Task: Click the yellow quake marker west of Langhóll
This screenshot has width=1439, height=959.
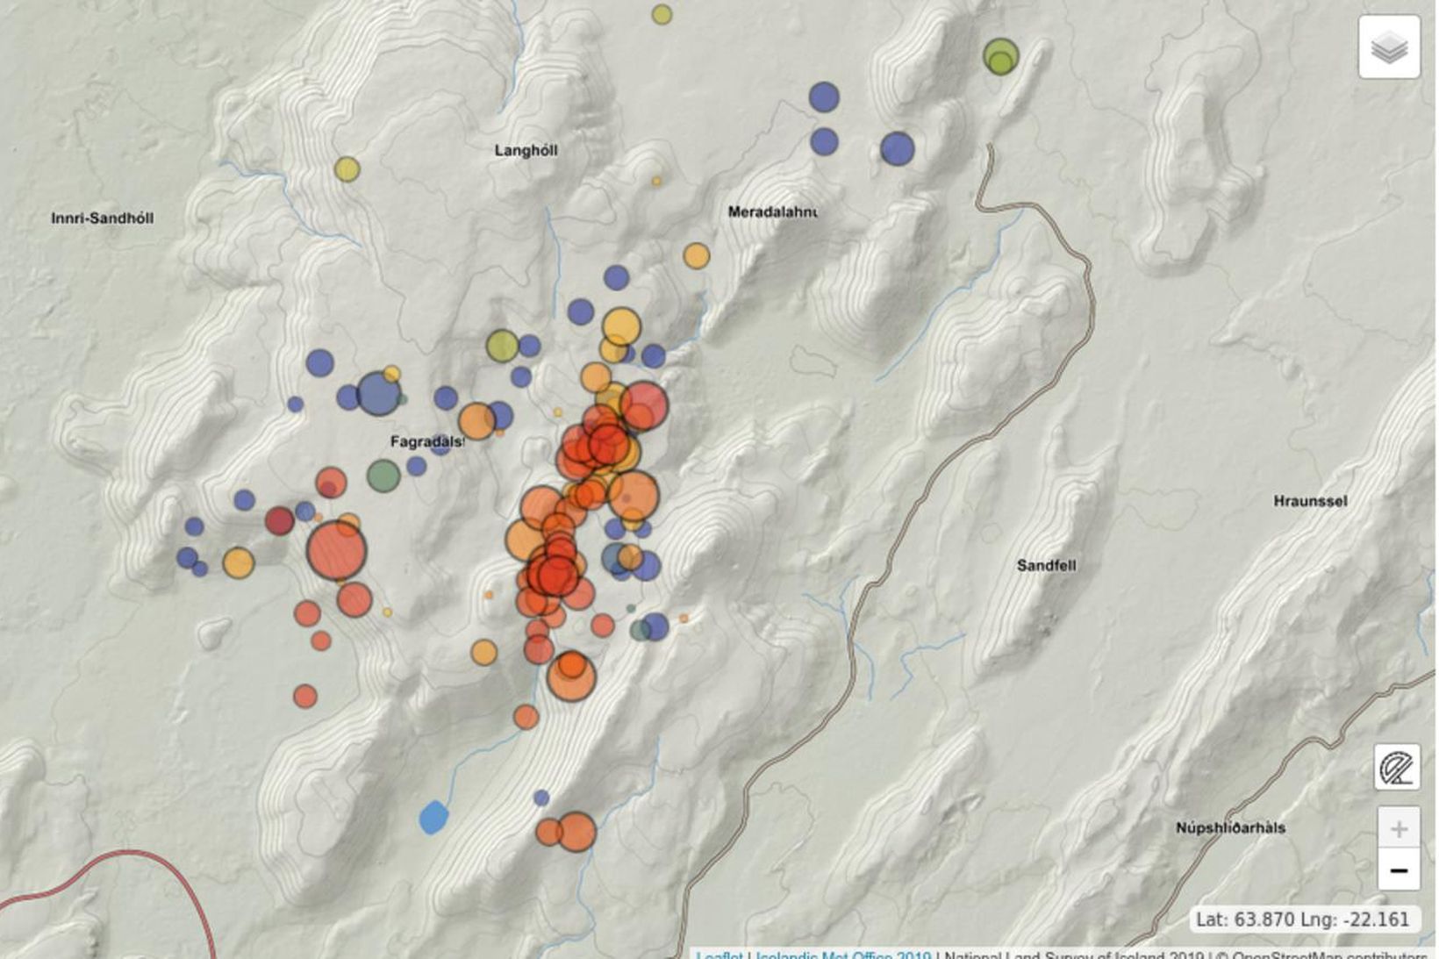Action: point(347,168)
